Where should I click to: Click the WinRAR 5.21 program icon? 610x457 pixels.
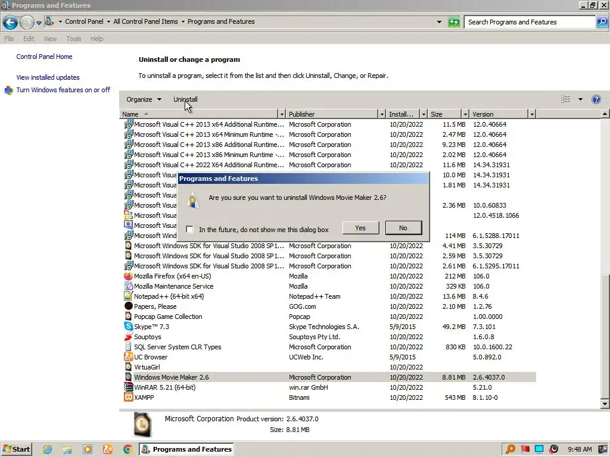(x=129, y=387)
